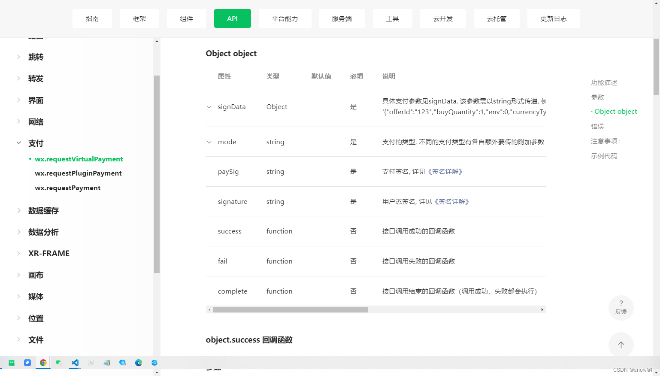Click the page's main vertical scrollbar
The height and width of the screenshot is (376, 660).
656,67
